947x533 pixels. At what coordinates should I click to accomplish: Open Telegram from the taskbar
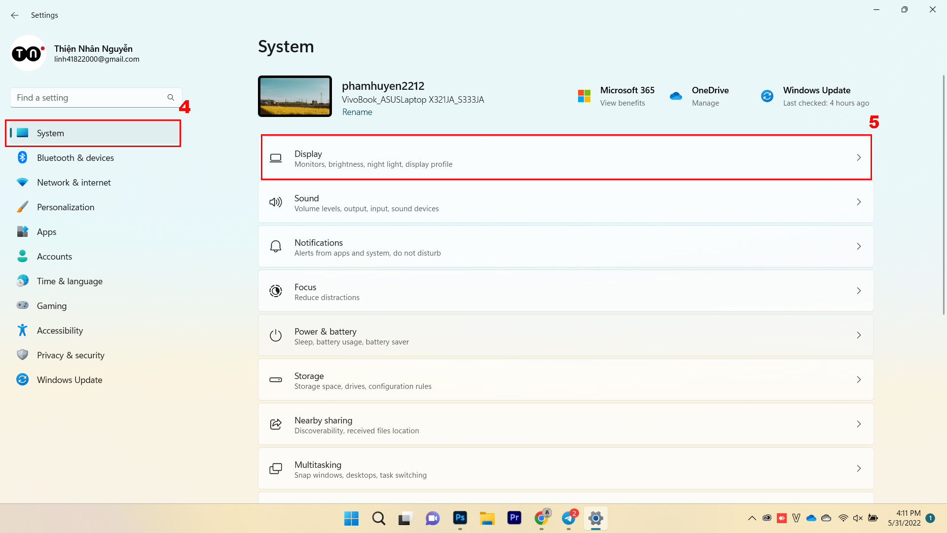tap(569, 518)
